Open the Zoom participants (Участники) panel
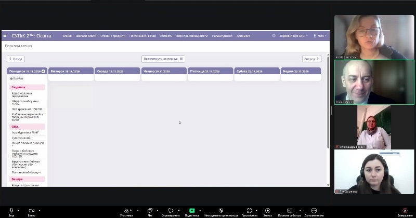 [126, 212]
